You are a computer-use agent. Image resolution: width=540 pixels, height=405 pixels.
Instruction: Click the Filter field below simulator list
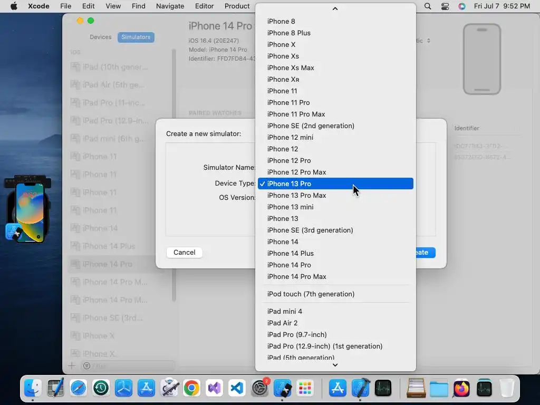pos(128,366)
